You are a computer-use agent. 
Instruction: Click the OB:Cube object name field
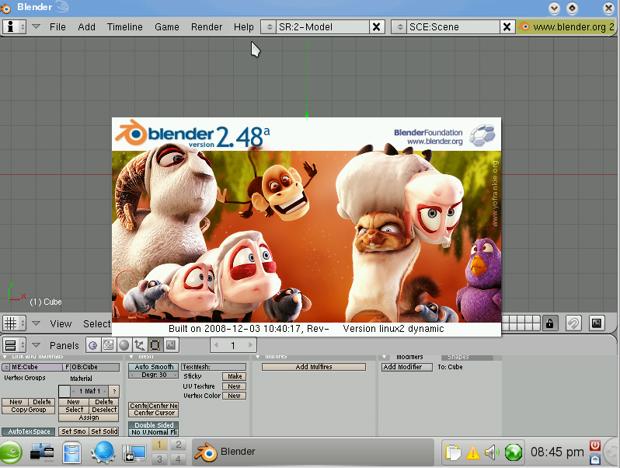95,367
